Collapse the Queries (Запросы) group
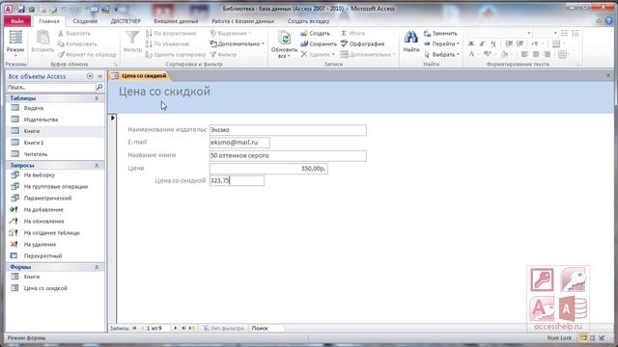Screen dimensions: 618x347 (97, 166)
